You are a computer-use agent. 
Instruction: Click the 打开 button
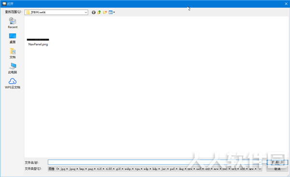tap(277, 162)
